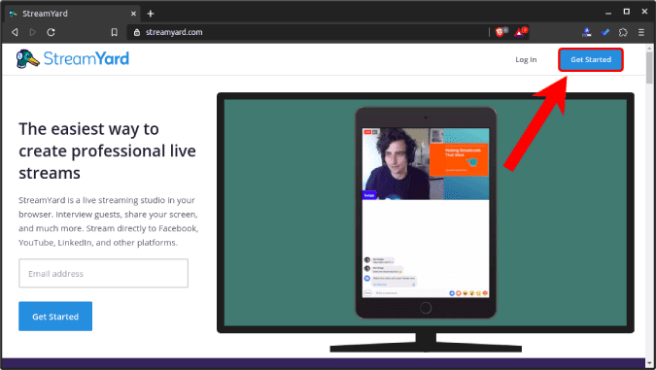Image resolution: width=656 pixels, height=370 pixels.
Task: Click the scrollbar down arrow
Action: tap(649, 363)
